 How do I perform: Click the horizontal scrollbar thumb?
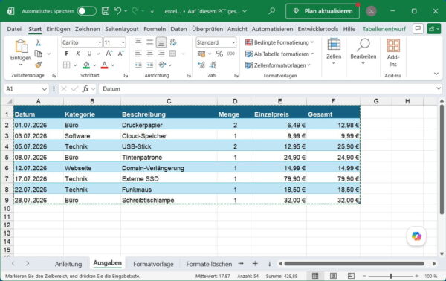pyautogui.click(x=354, y=264)
